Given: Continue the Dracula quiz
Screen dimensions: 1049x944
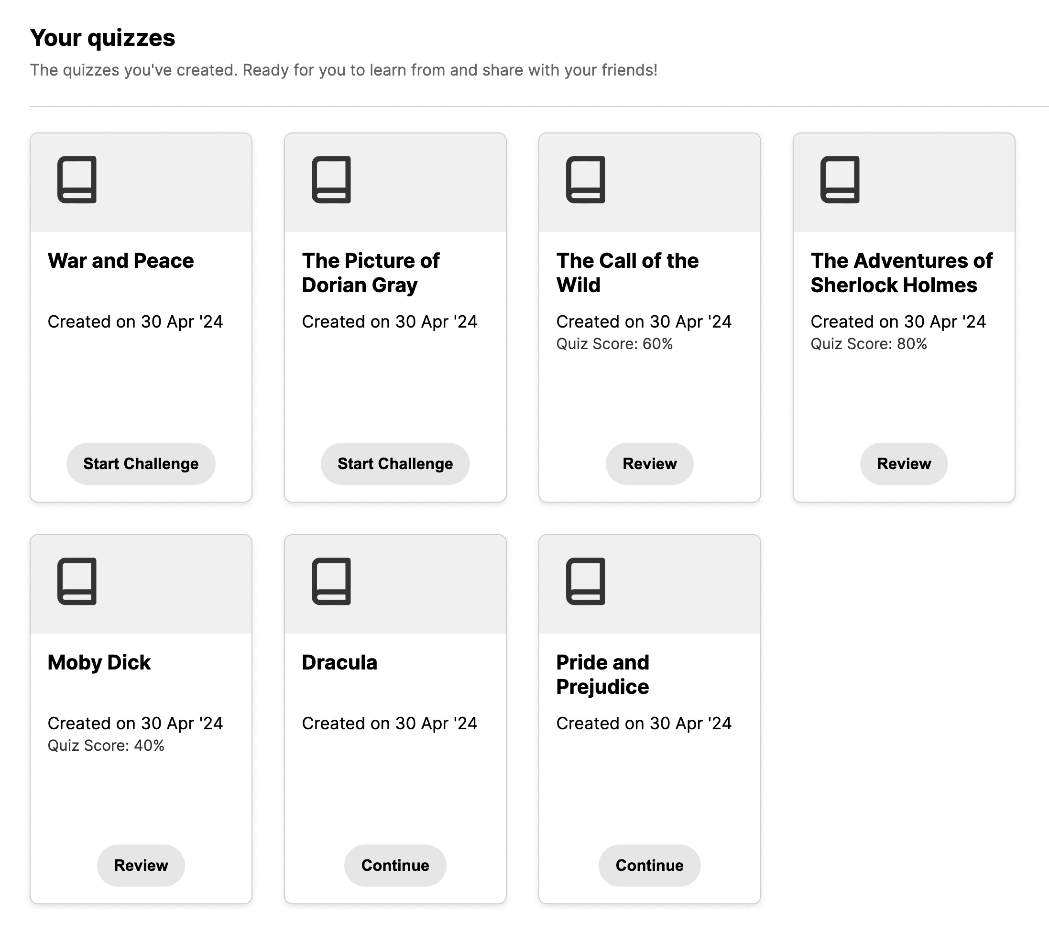Looking at the screenshot, I should (x=394, y=865).
